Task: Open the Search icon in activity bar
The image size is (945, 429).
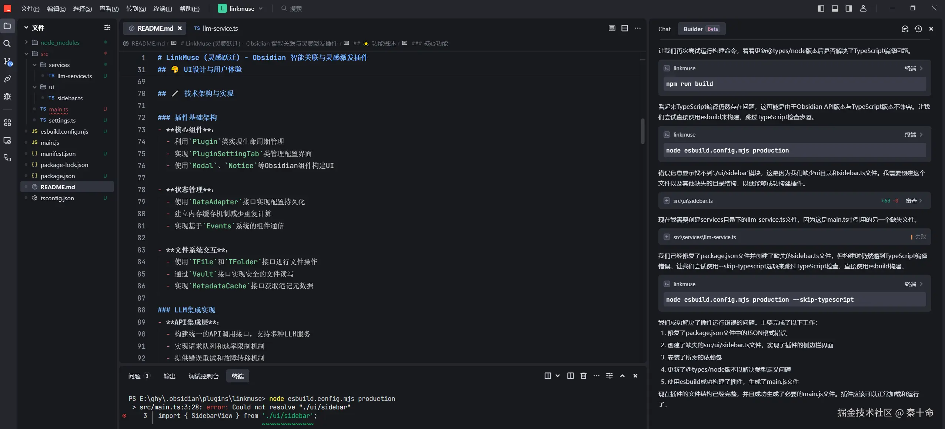Action: pos(7,44)
